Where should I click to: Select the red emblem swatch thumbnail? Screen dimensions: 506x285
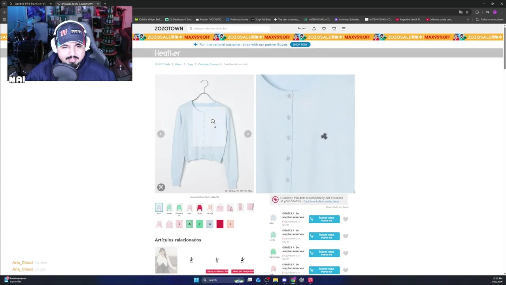(220, 224)
